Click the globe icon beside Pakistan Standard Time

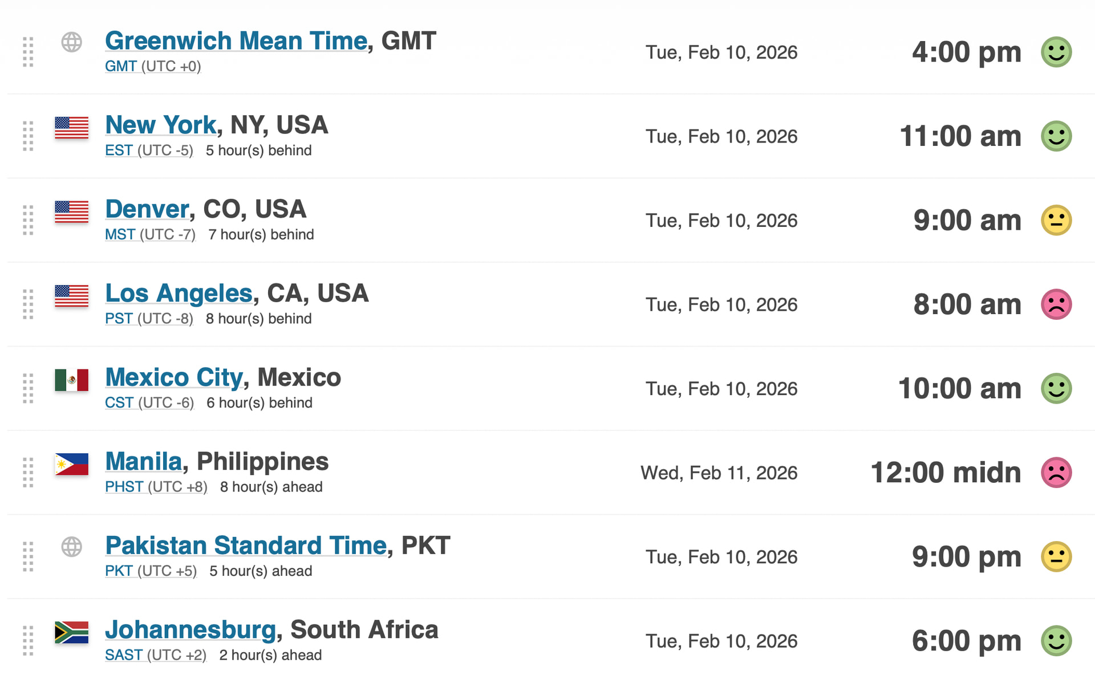[72, 547]
